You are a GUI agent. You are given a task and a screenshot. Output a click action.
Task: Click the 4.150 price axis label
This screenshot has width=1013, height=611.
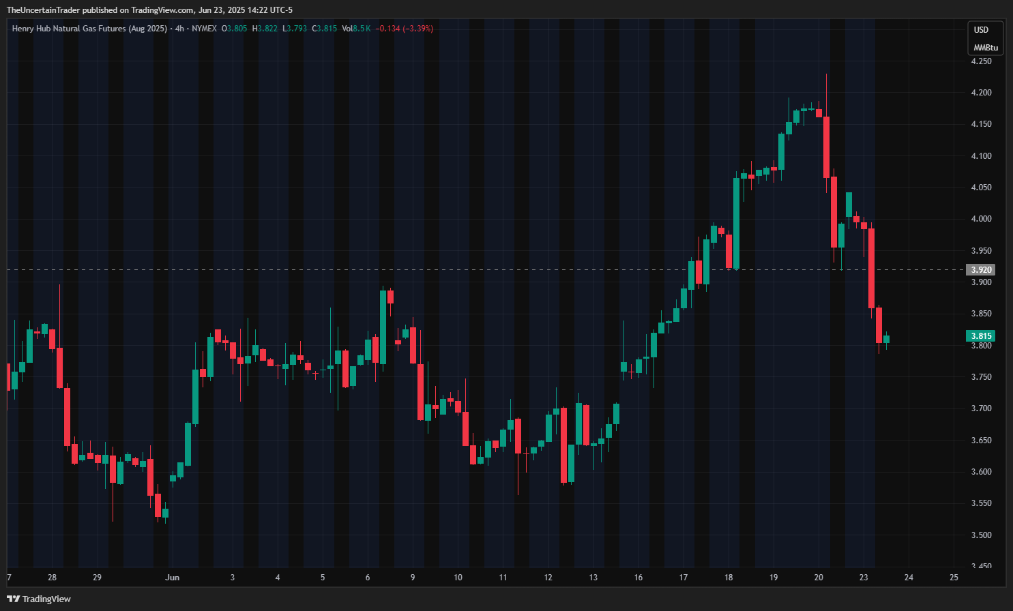pos(981,124)
